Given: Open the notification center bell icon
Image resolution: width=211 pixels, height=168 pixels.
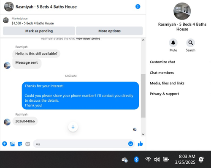Looking at the screenshot, I should click(201, 160).
